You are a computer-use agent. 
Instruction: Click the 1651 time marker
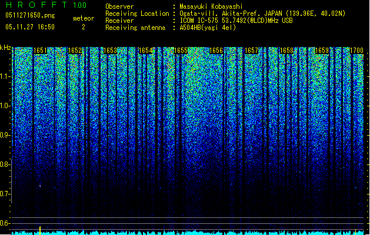(x=40, y=51)
